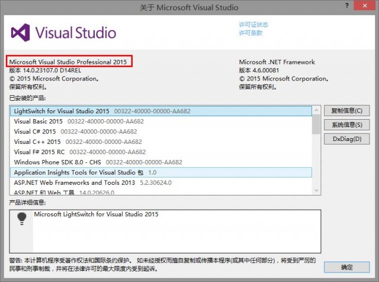Close the About Microsoft Visual Studio dialog
Screen dimensions: 379x282
tap(365, 5)
